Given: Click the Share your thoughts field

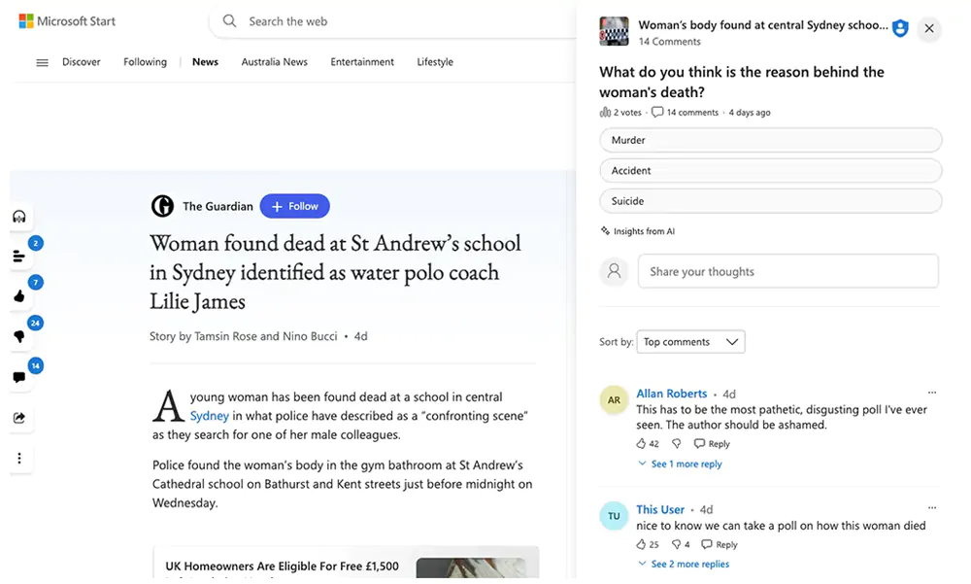Looking at the screenshot, I should tap(788, 271).
